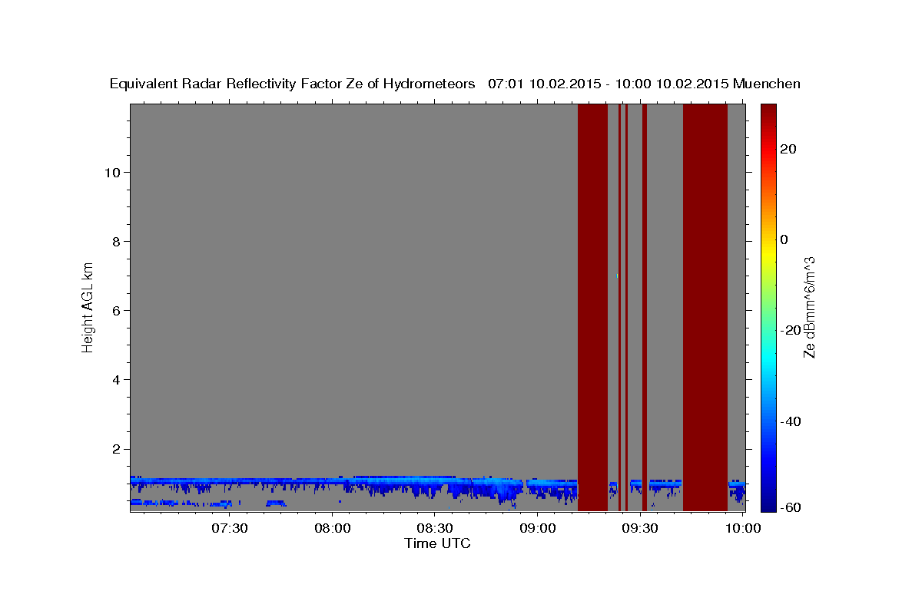Click the colorbar value 0

784,239
